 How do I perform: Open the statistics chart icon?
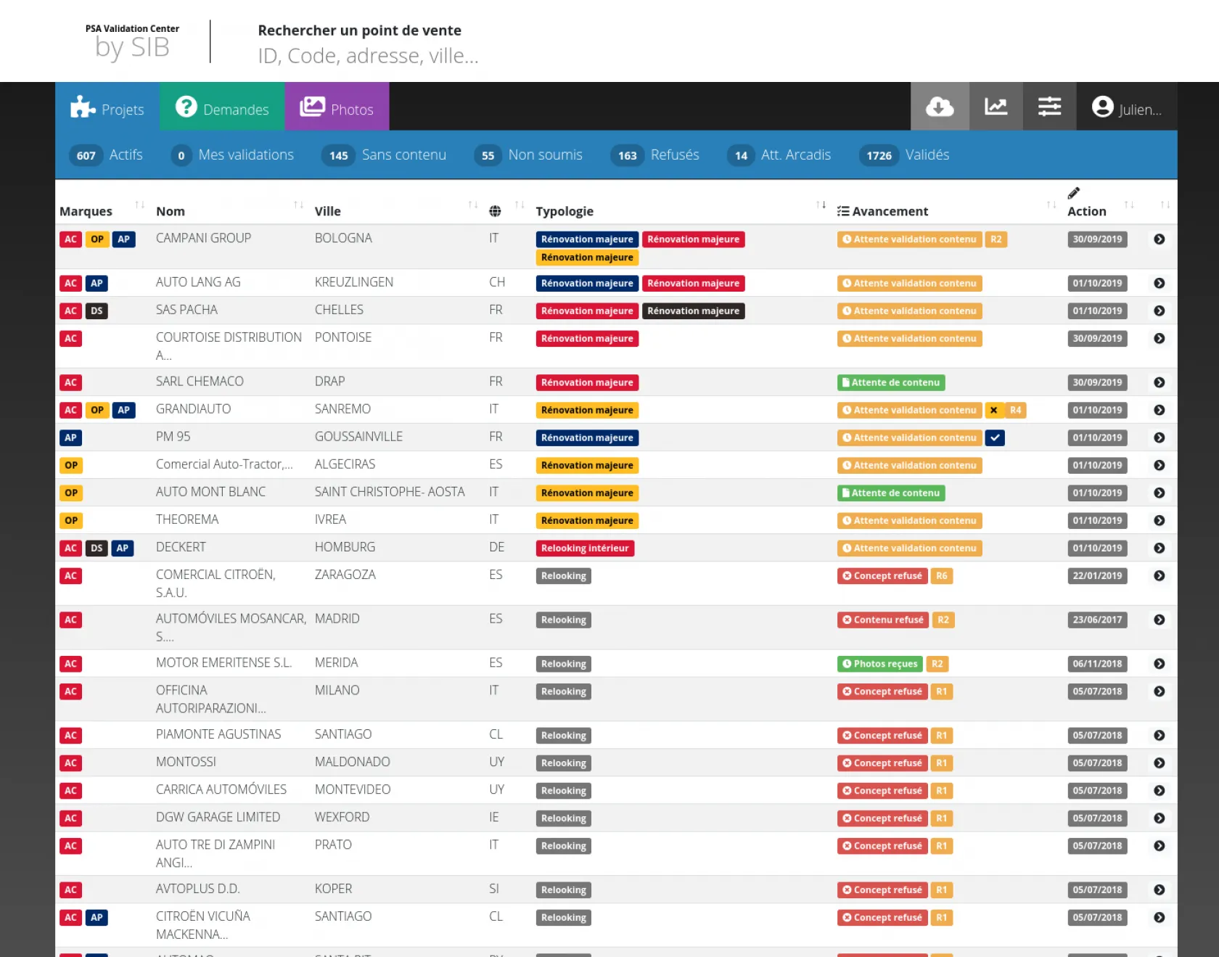(996, 107)
